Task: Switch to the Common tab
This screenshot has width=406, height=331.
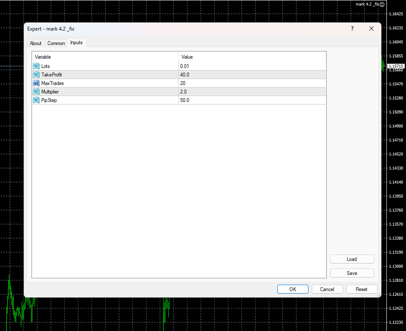Action: [56, 43]
